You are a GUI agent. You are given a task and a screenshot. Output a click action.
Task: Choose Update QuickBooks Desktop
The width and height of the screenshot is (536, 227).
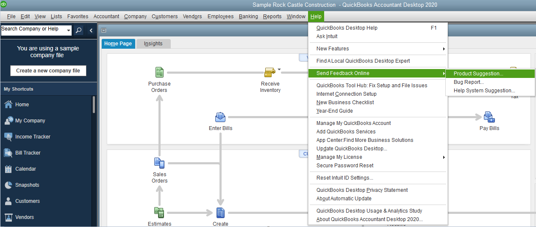[x=378, y=149]
